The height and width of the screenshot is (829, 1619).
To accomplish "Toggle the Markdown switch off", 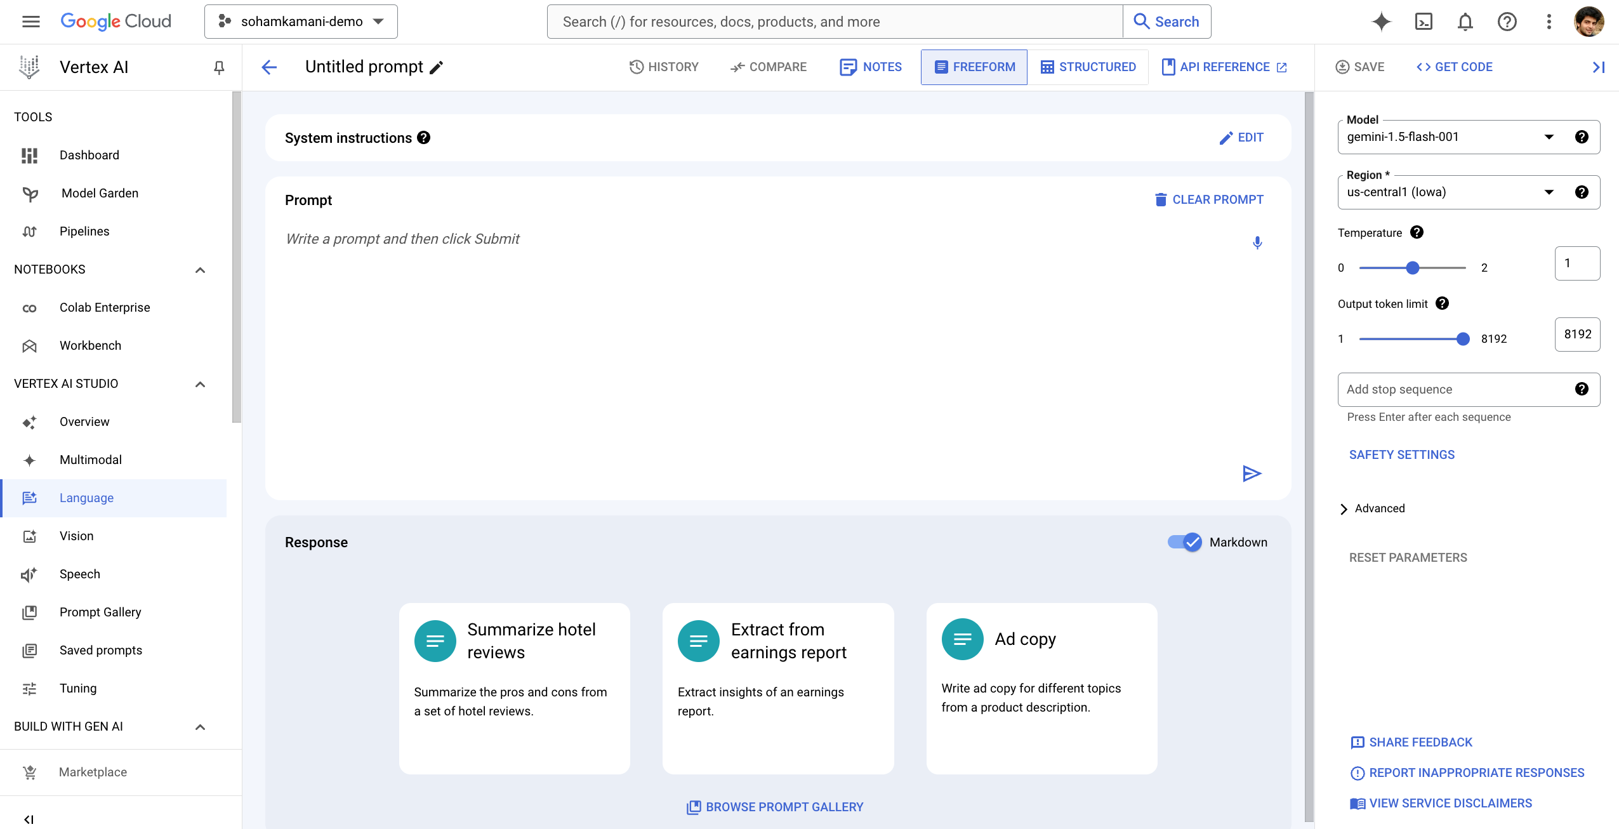I will (x=1185, y=542).
